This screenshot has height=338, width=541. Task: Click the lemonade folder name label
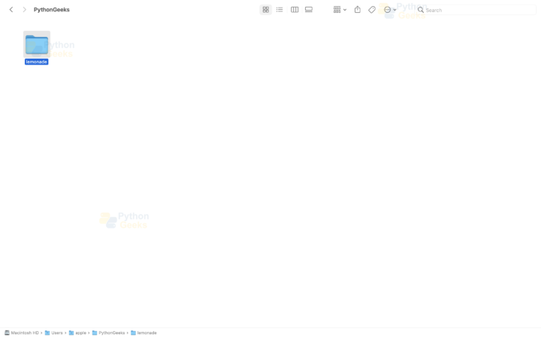(37, 62)
